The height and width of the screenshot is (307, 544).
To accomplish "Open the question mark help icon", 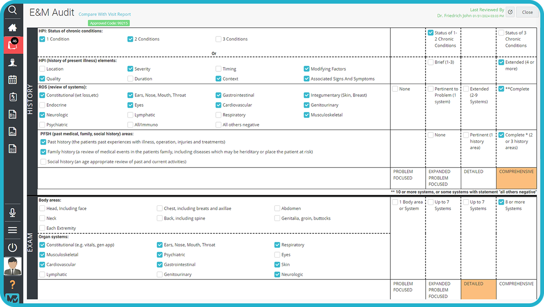I will (12, 284).
